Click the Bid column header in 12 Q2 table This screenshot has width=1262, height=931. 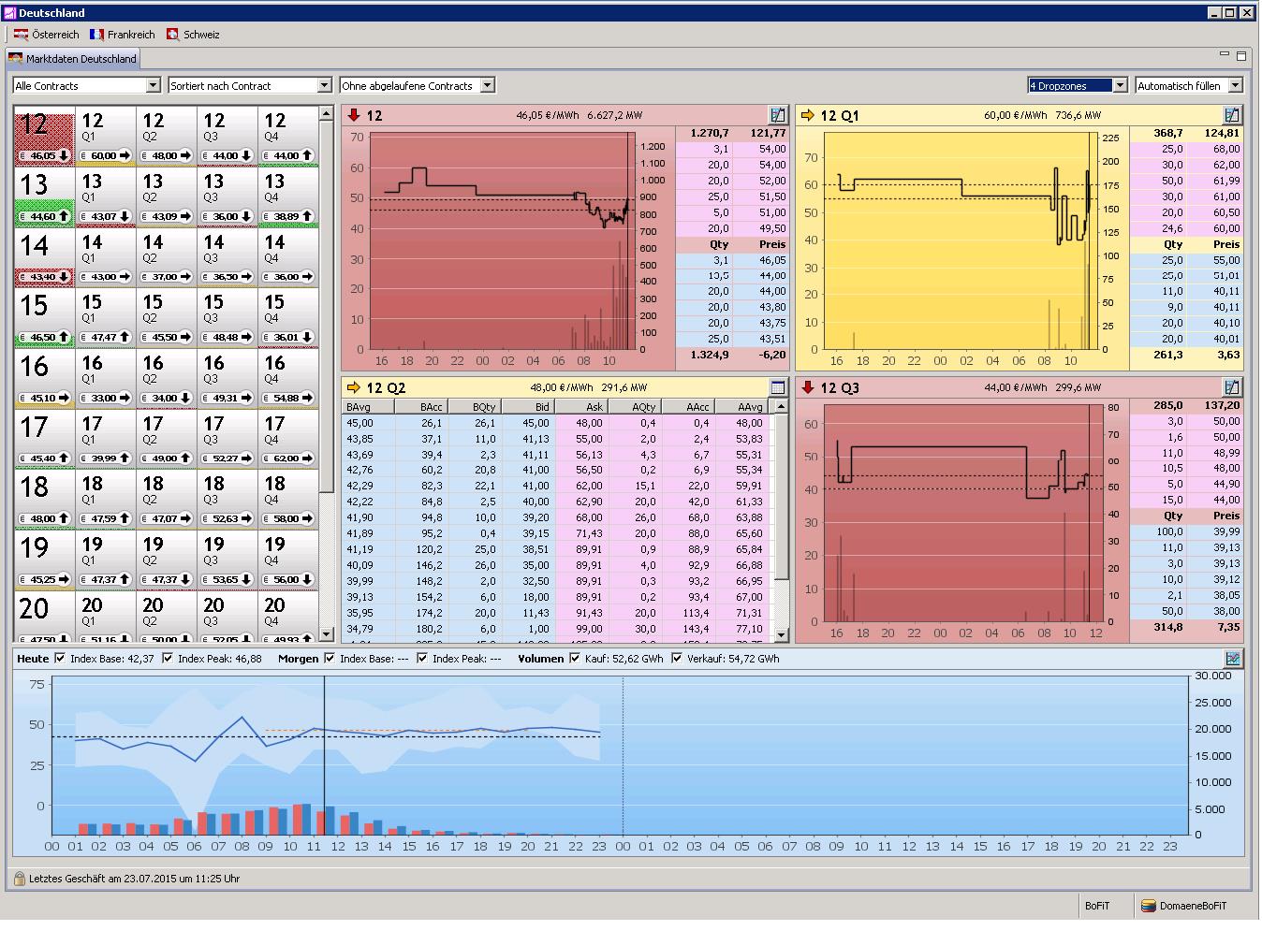[528, 407]
